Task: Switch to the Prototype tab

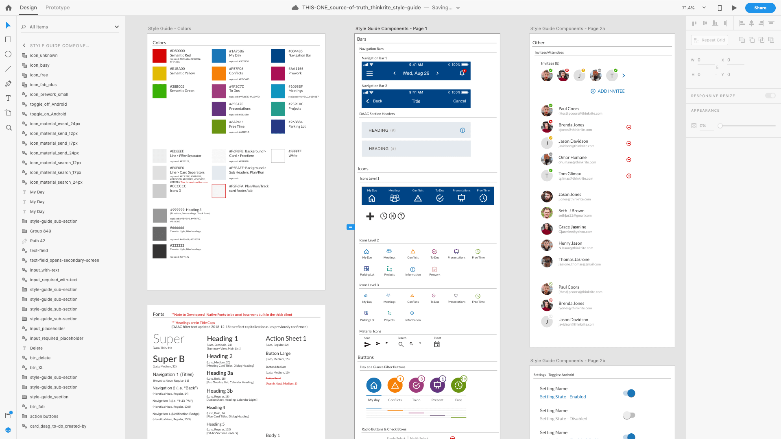Action: click(57, 8)
